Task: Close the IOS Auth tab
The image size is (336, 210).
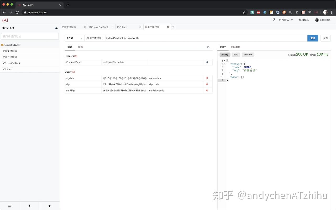Action: click(140, 27)
